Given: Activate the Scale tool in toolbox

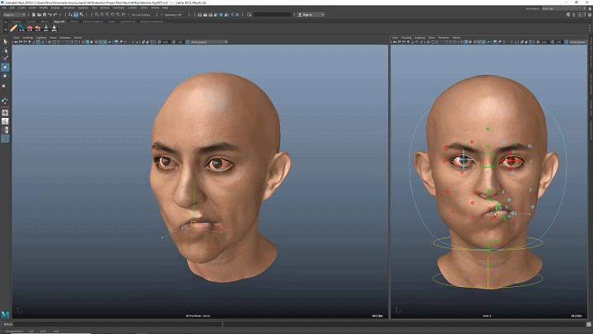Looking at the screenshot, I should [5, 86].
